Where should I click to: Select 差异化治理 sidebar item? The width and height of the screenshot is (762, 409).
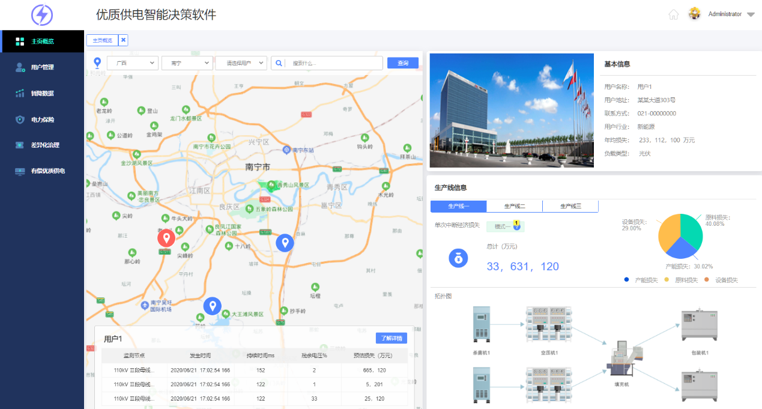tap(44, 145)
